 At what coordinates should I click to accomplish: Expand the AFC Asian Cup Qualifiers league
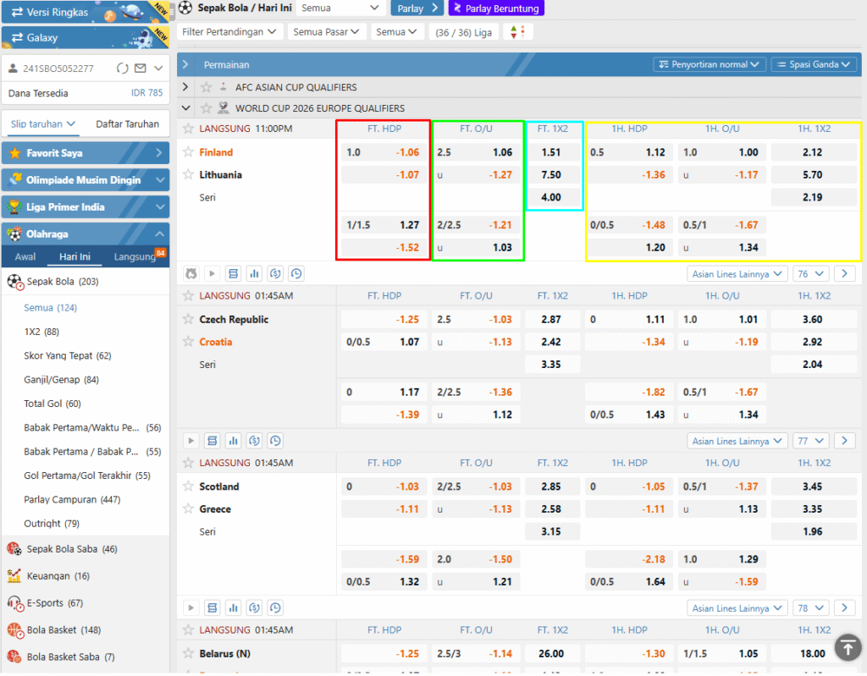(185, 87)
